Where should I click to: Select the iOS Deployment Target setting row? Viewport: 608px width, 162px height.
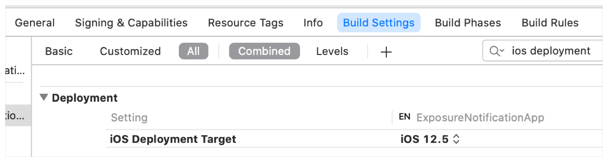coord(354,139)
